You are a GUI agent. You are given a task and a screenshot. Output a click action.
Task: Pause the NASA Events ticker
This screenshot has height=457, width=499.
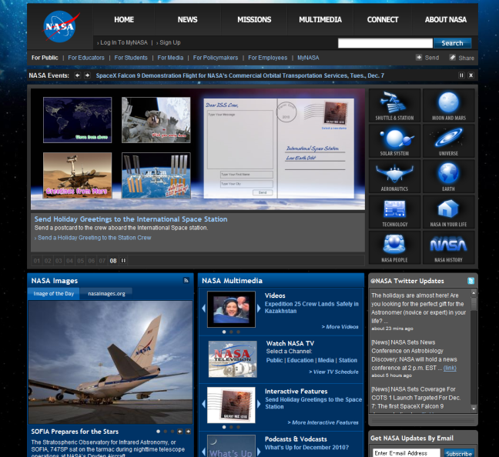point(461,75)
